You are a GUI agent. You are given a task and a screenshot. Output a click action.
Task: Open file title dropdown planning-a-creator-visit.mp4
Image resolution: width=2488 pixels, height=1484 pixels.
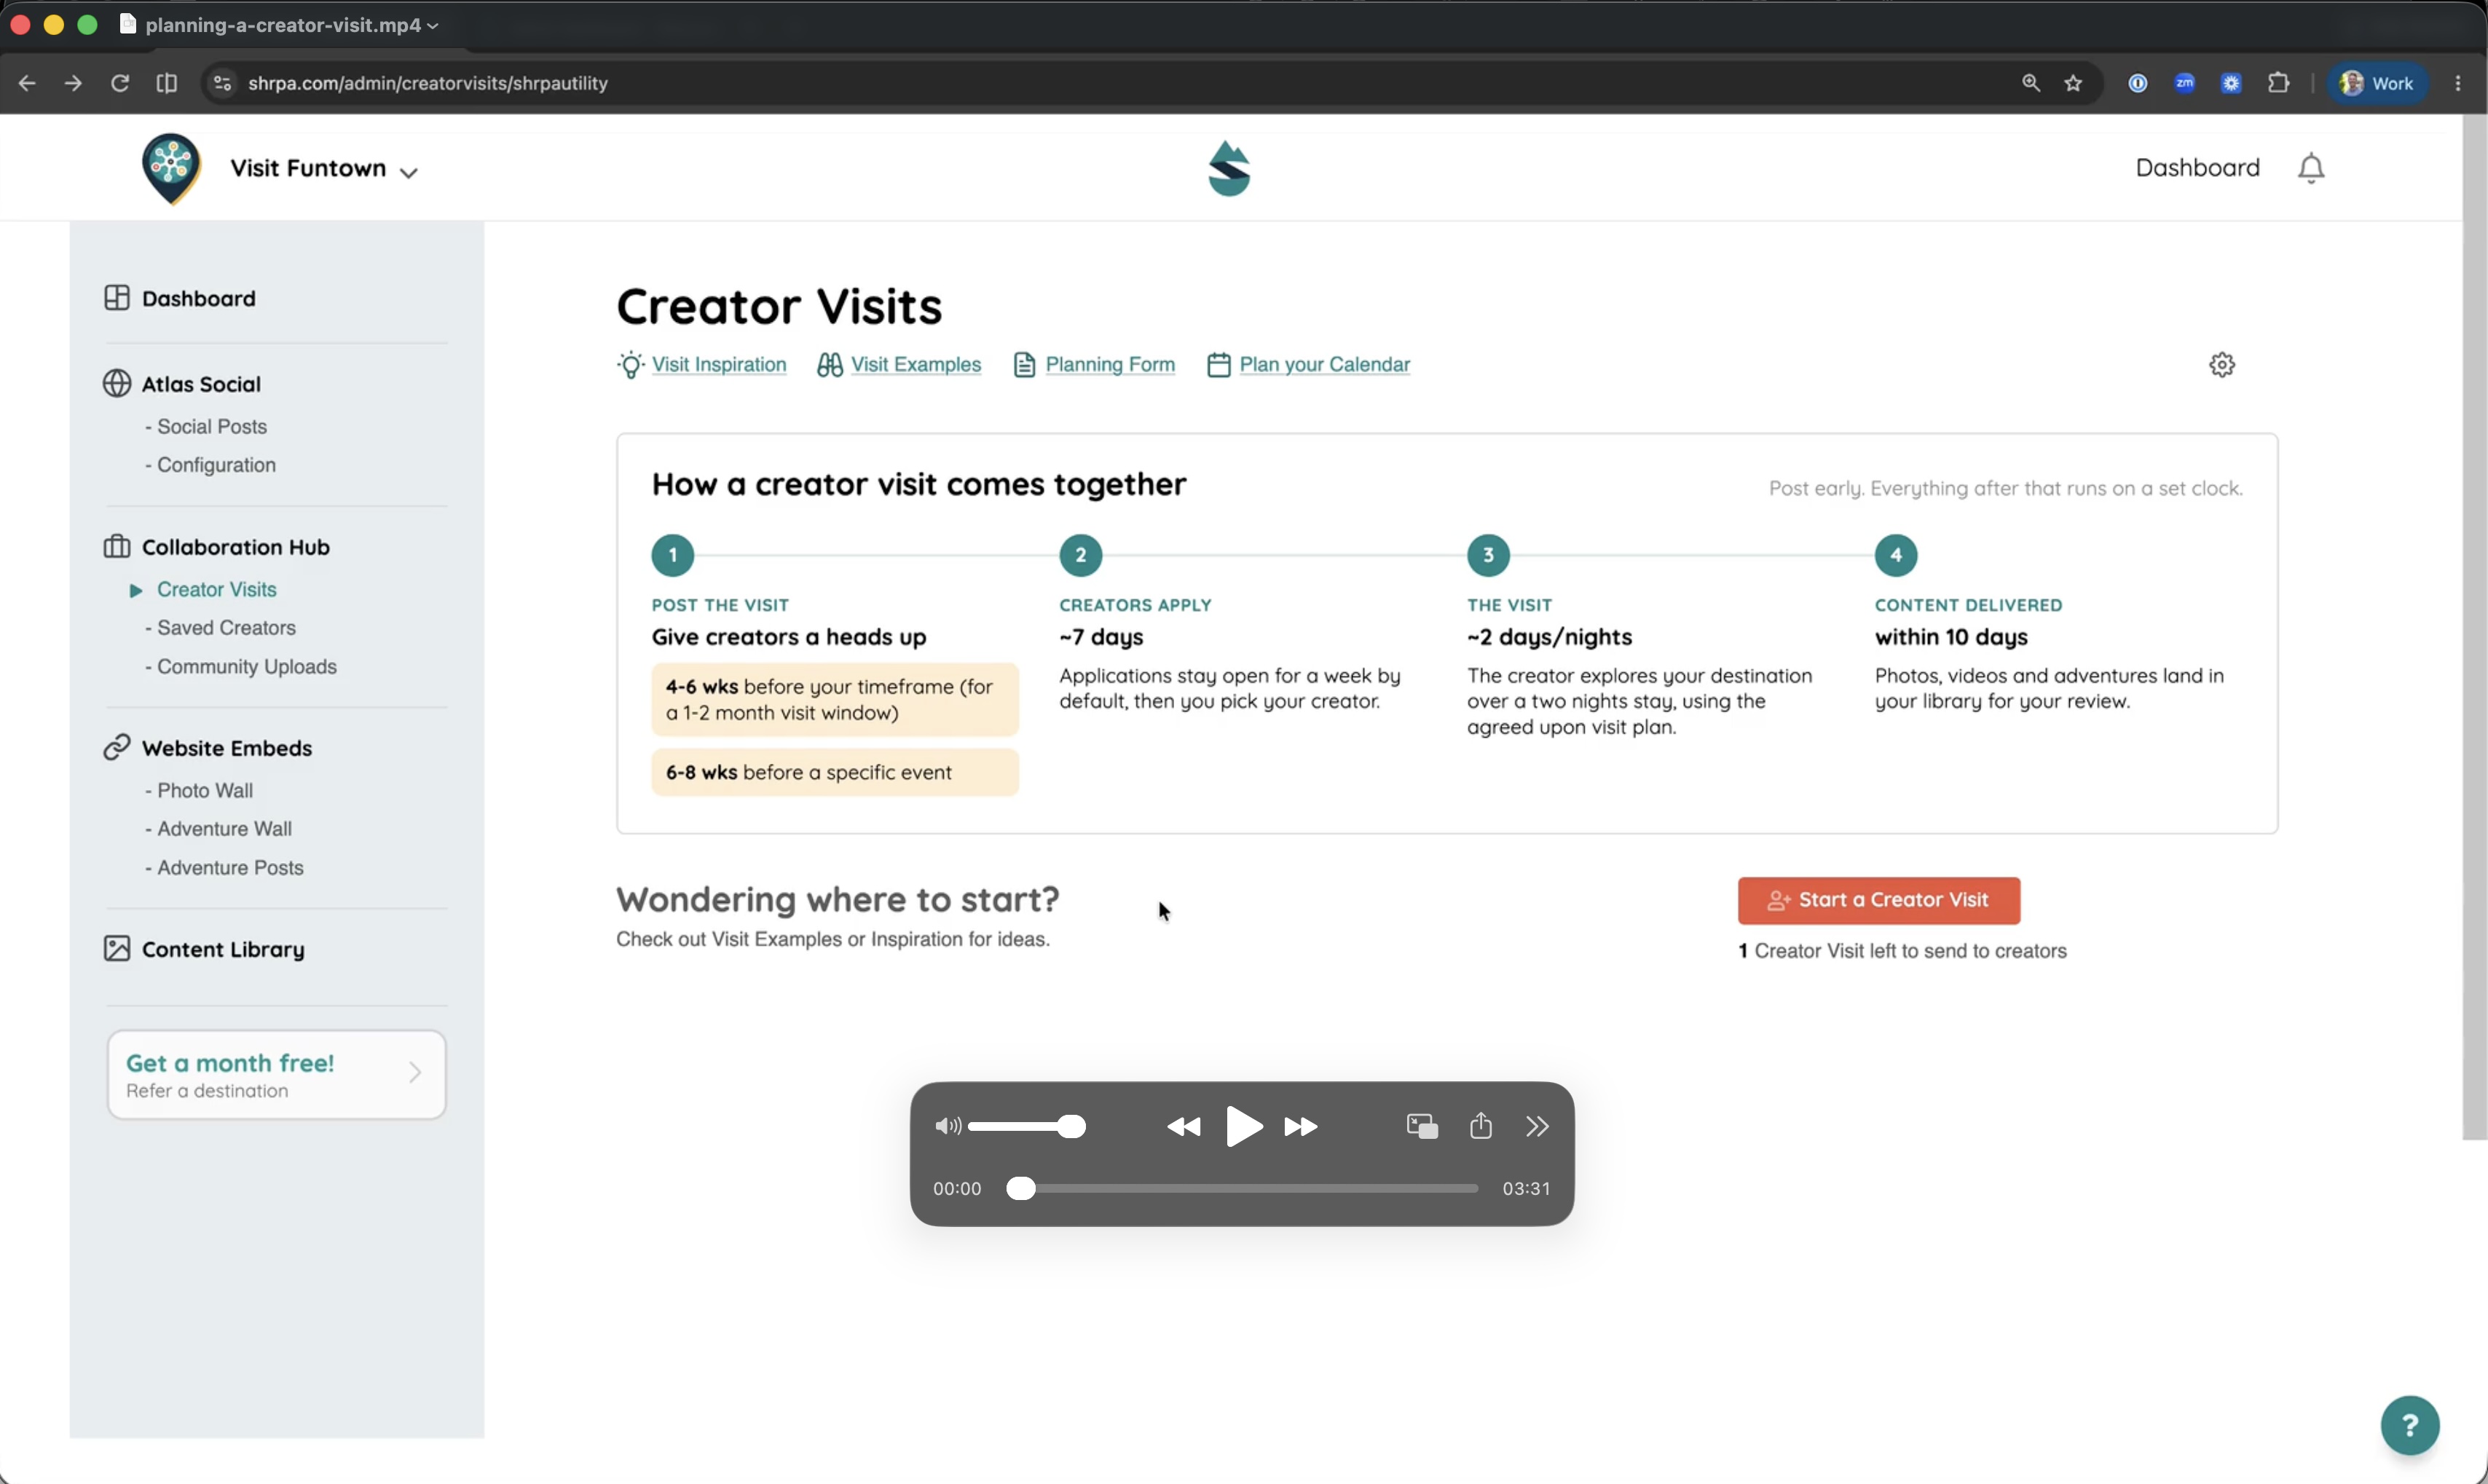click(292, 25)
